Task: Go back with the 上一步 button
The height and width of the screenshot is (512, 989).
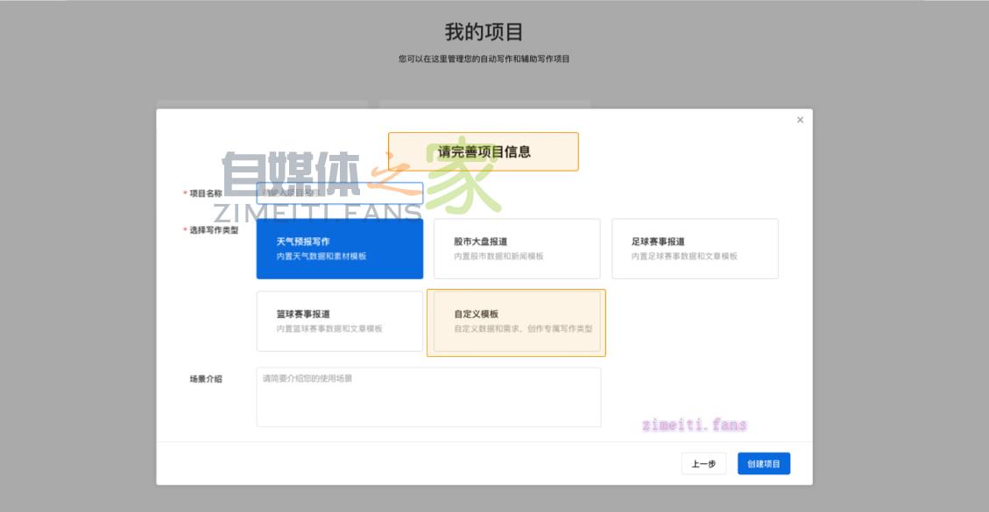Action: (x=703, y=464)
